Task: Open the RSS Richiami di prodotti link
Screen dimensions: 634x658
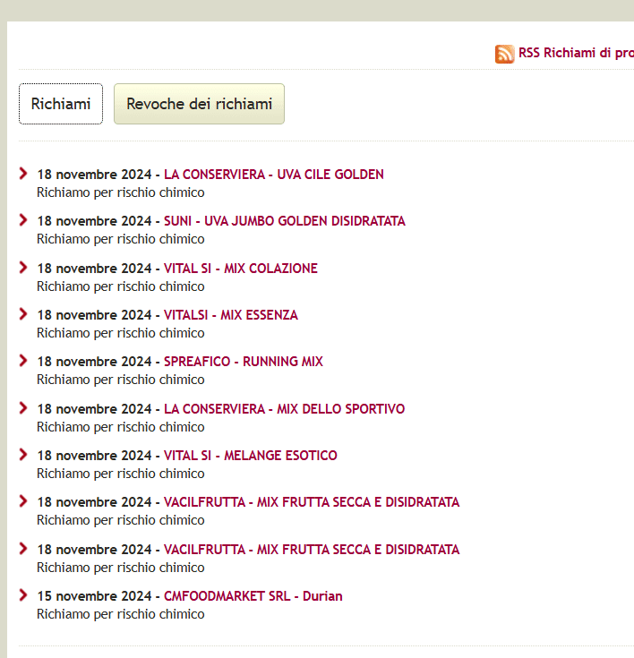Action: 576,53
